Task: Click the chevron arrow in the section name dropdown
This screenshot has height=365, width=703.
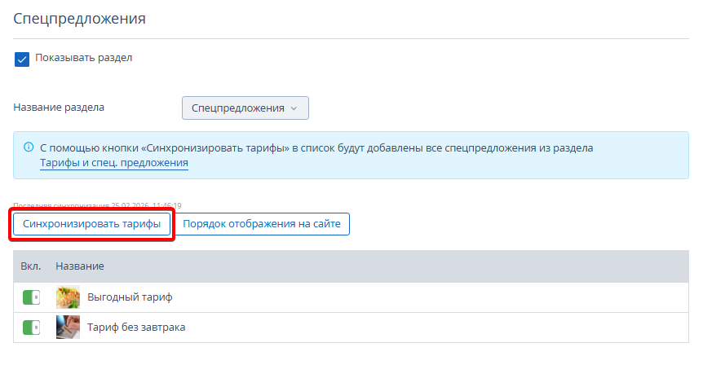Action: (294, 108)
